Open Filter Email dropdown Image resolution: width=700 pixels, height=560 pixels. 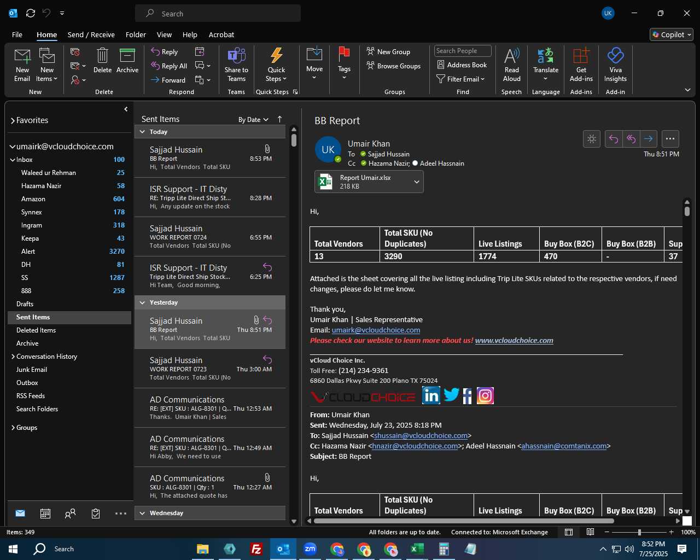click(460, 79)
